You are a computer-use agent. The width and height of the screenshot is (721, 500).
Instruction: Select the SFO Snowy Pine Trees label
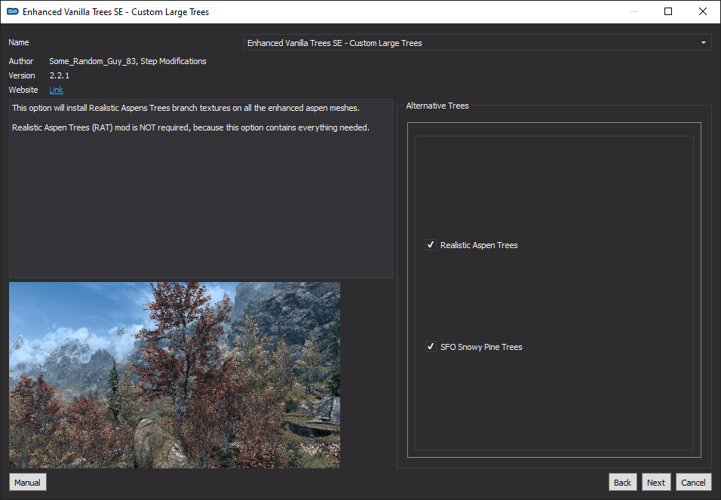[x=481, y=347]
